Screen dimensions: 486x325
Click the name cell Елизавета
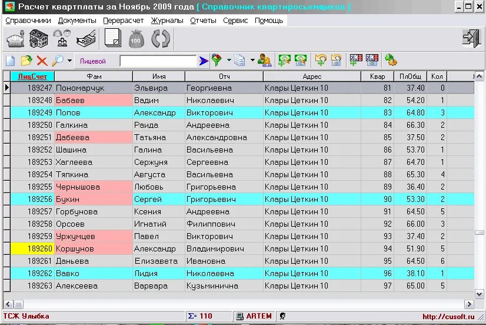pos(159,261)
